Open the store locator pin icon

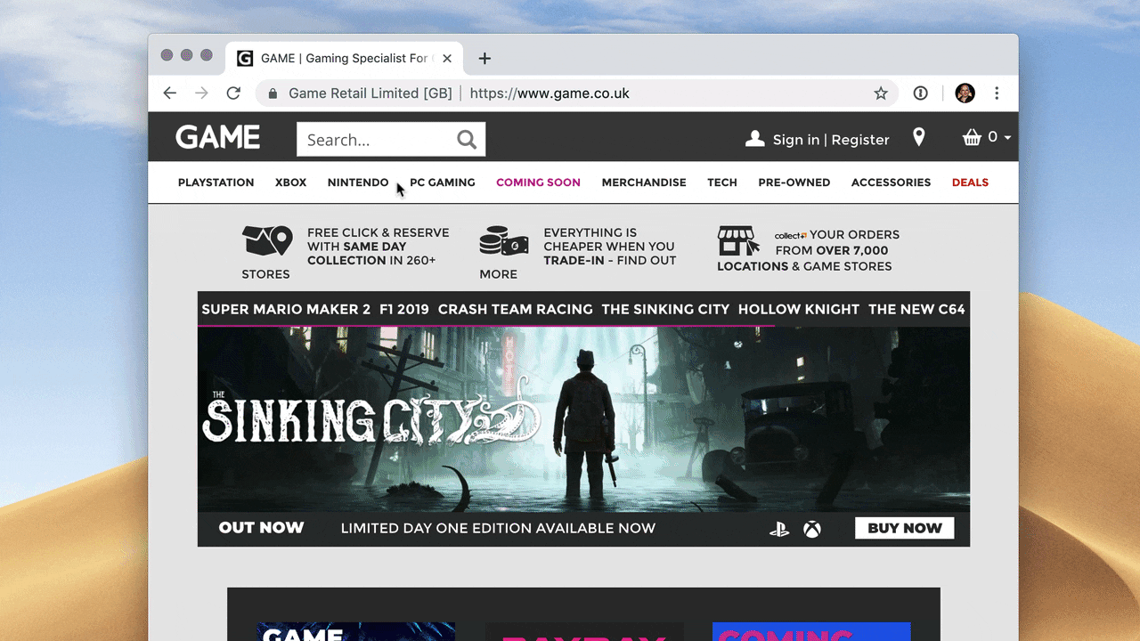point(919,137)
